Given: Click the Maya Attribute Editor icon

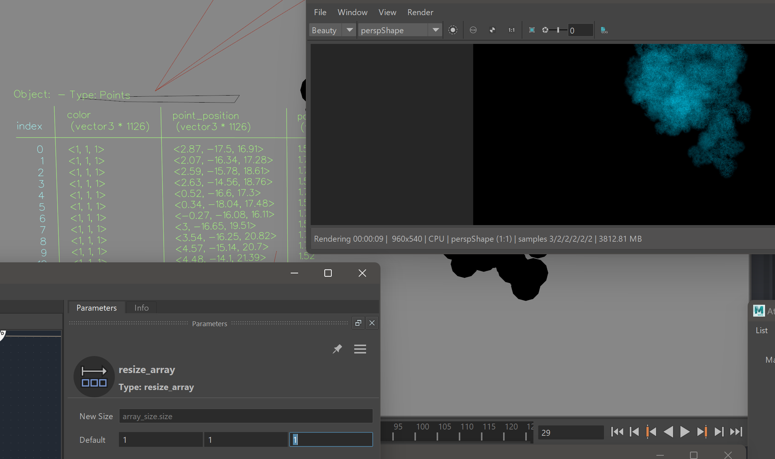Looking at the screenshot, I should click(759, 311).
